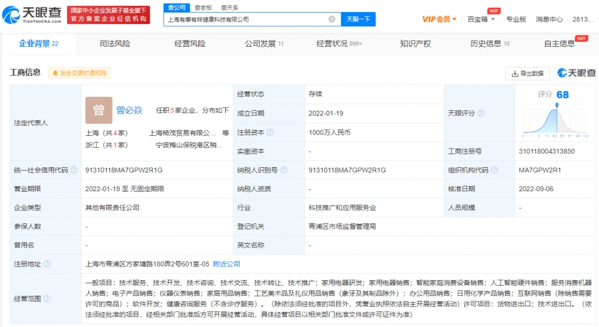
Task: Enable 发生变更时通知我 change alert
Action: [80, 73]
